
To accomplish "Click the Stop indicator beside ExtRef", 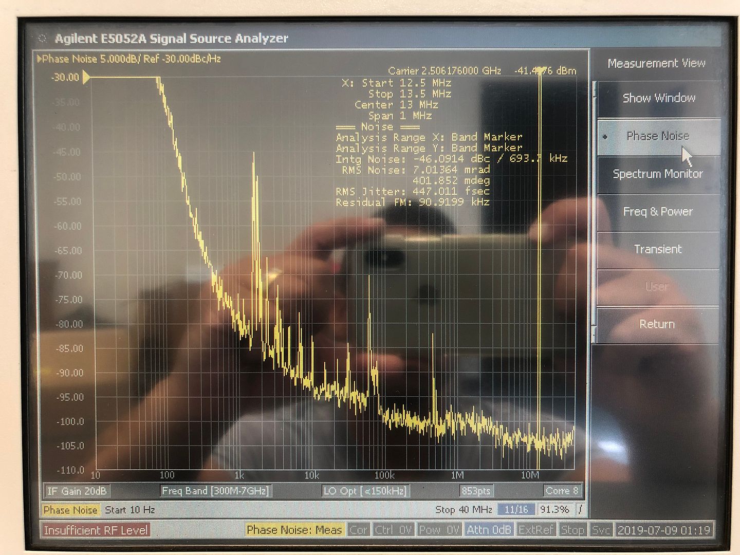I will [x=572, y=530].
